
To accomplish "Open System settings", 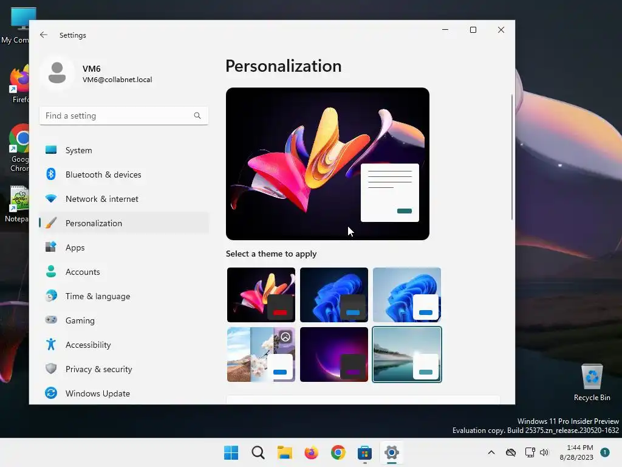I will (124, 150).
